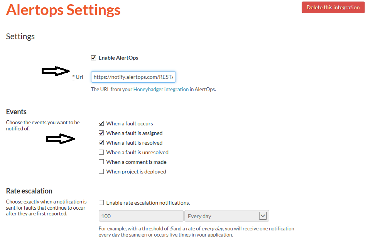Click the Url field label
This screenshot has height=245, width=368.
point(79,77)
